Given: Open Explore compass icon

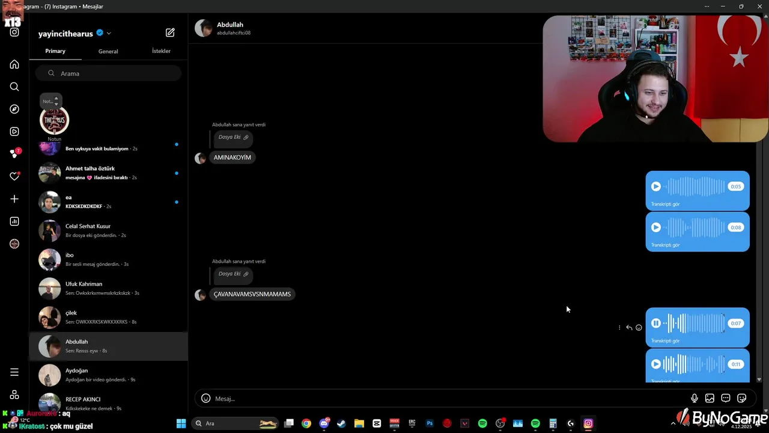Looking at the screenshot, I should tap(14, 109).
